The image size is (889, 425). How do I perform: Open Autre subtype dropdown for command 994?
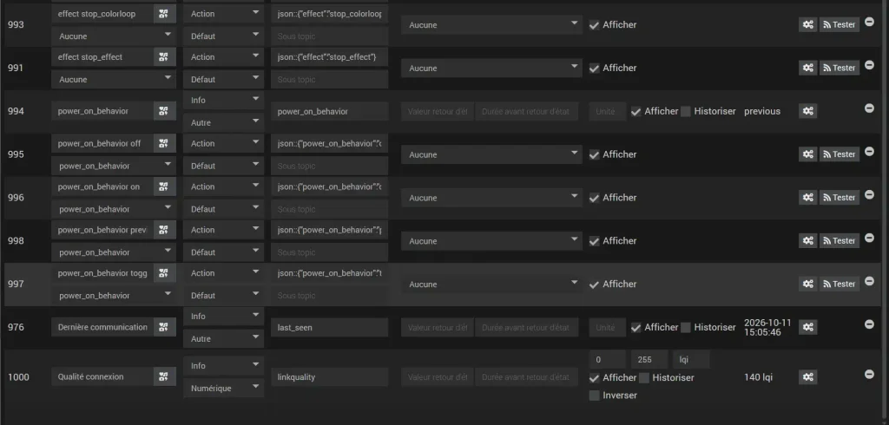point(223,122)
